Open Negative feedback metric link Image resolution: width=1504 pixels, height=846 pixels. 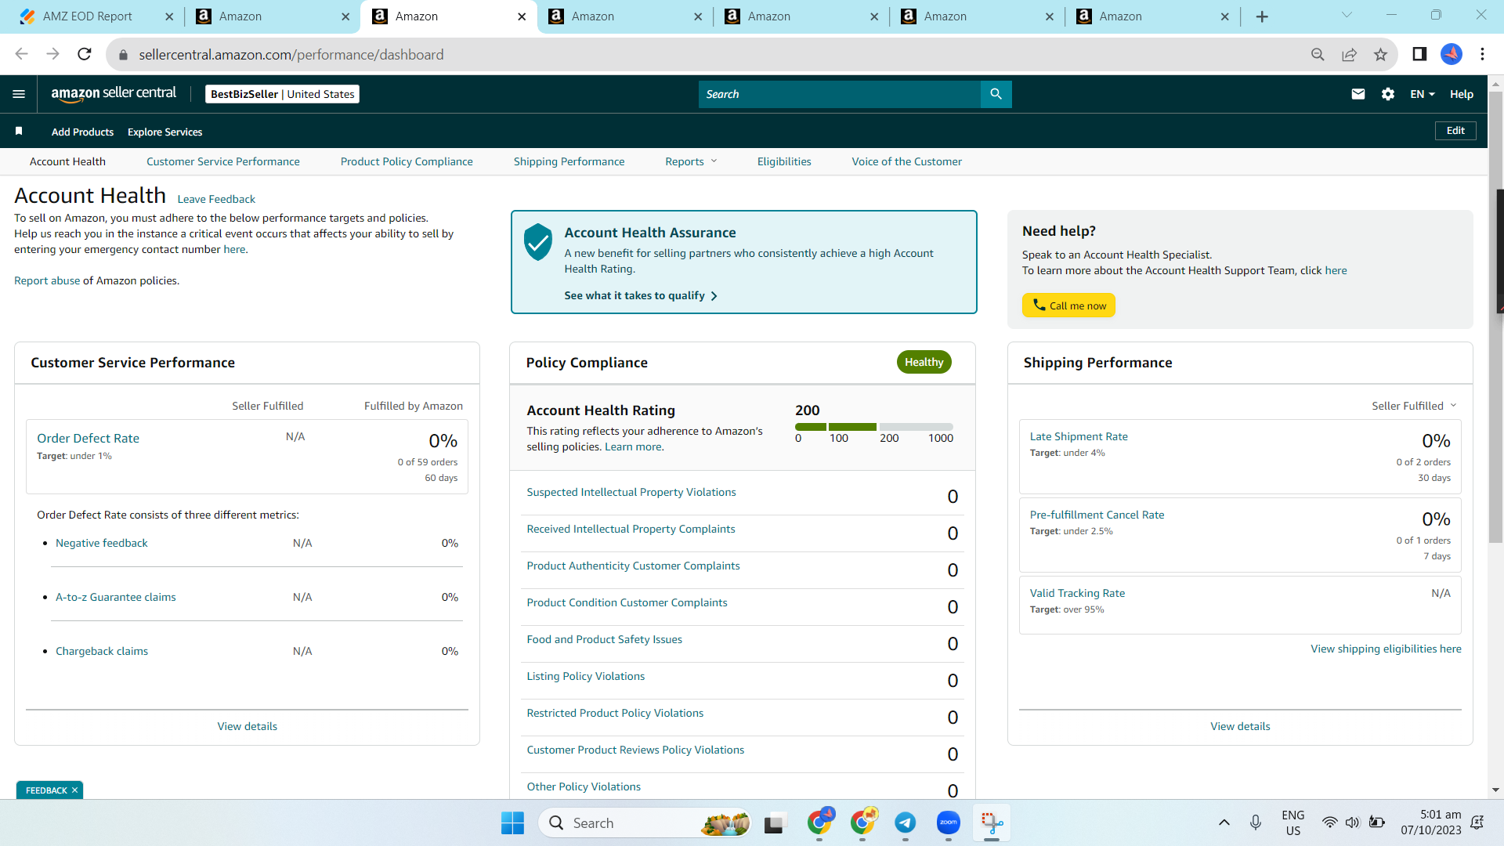point(102,543)
